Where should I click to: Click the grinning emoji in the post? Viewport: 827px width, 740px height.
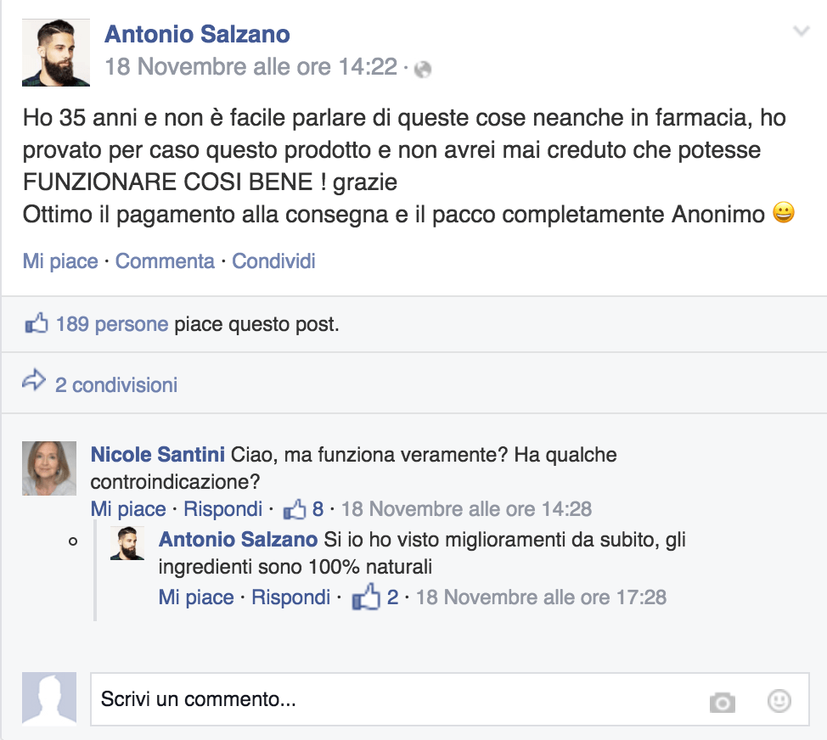784,214
